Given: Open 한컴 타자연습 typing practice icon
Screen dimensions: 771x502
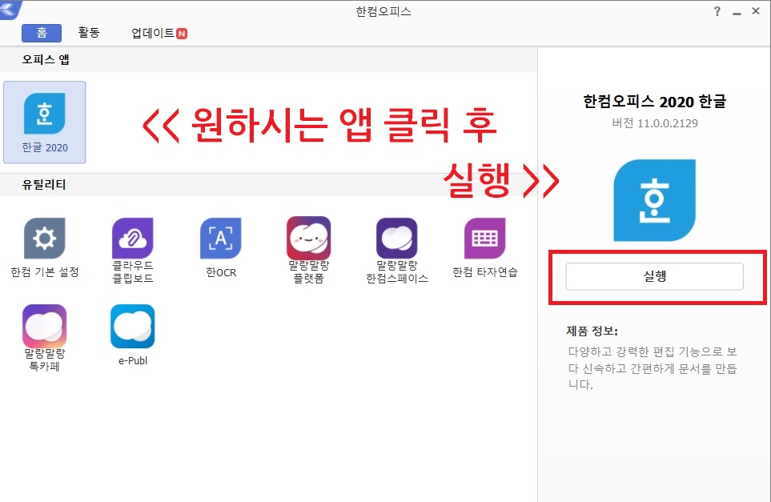Looking at the screenshot, I should click(484, 238).
